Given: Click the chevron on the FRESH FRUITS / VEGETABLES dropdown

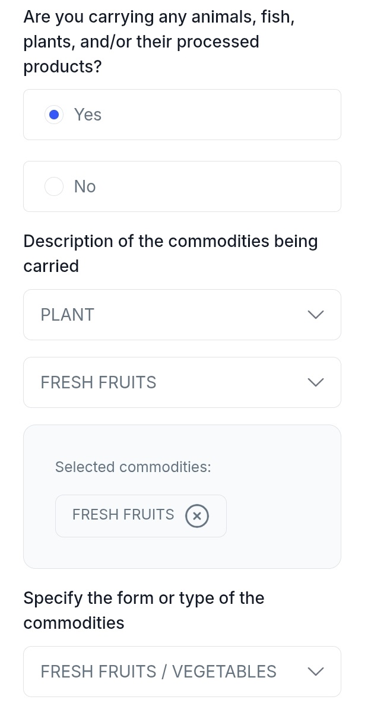Looking at the screenshot, I should tap(316, 672).
